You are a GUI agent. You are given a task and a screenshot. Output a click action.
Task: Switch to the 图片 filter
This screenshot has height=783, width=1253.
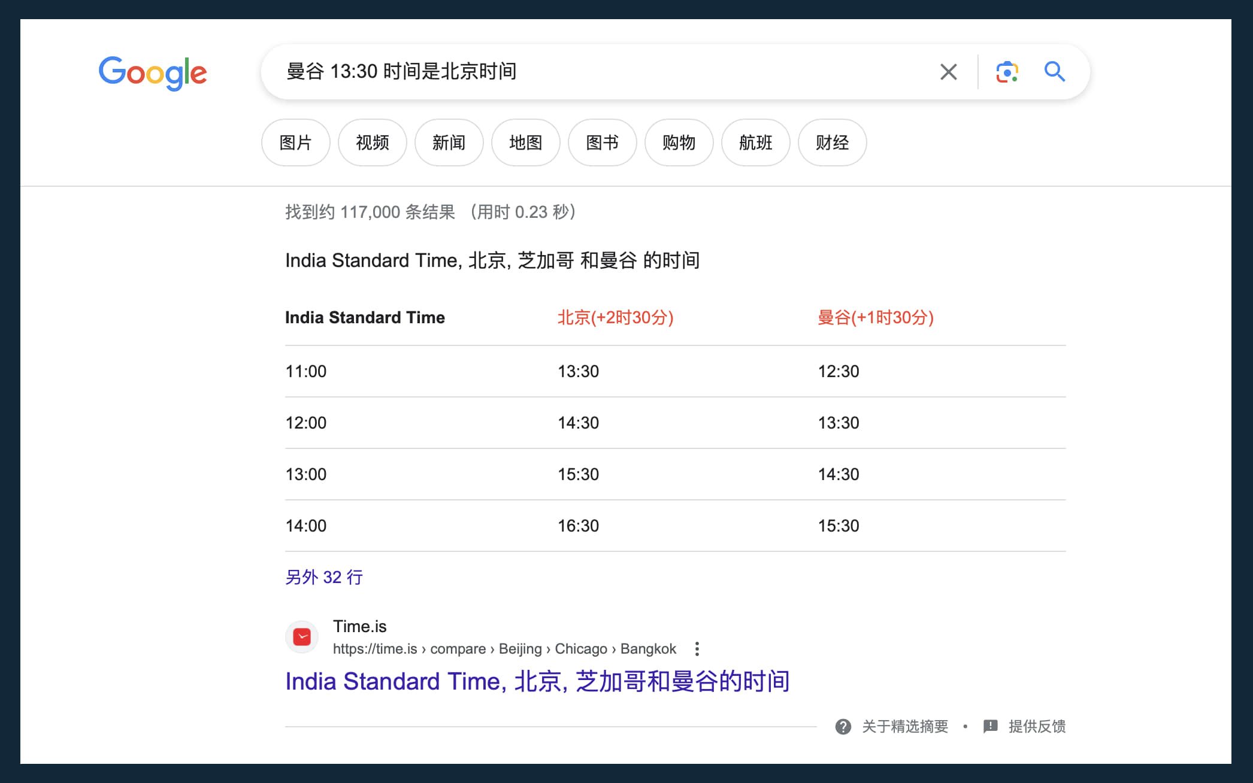(296, 142)
